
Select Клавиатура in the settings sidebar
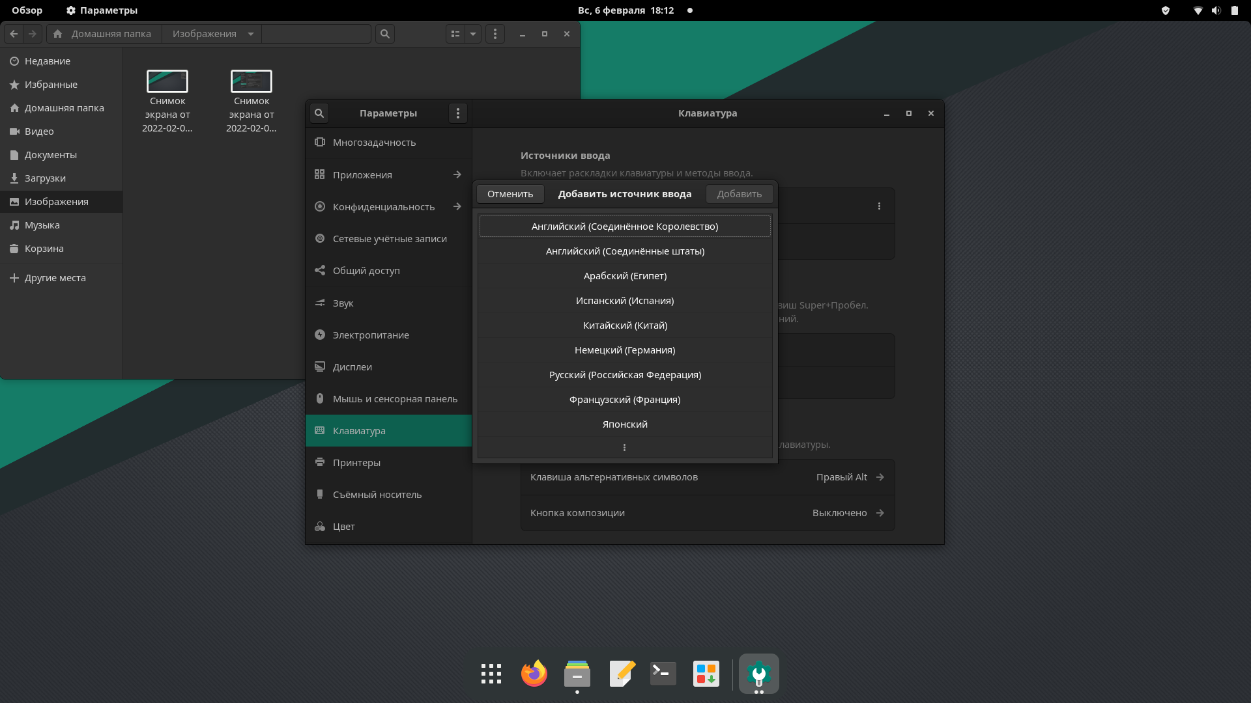(388, 430)
